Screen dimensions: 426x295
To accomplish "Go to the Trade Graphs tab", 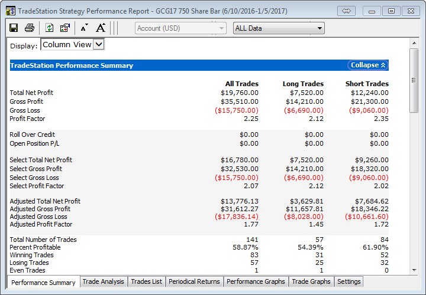I will [x=312, y=282].
